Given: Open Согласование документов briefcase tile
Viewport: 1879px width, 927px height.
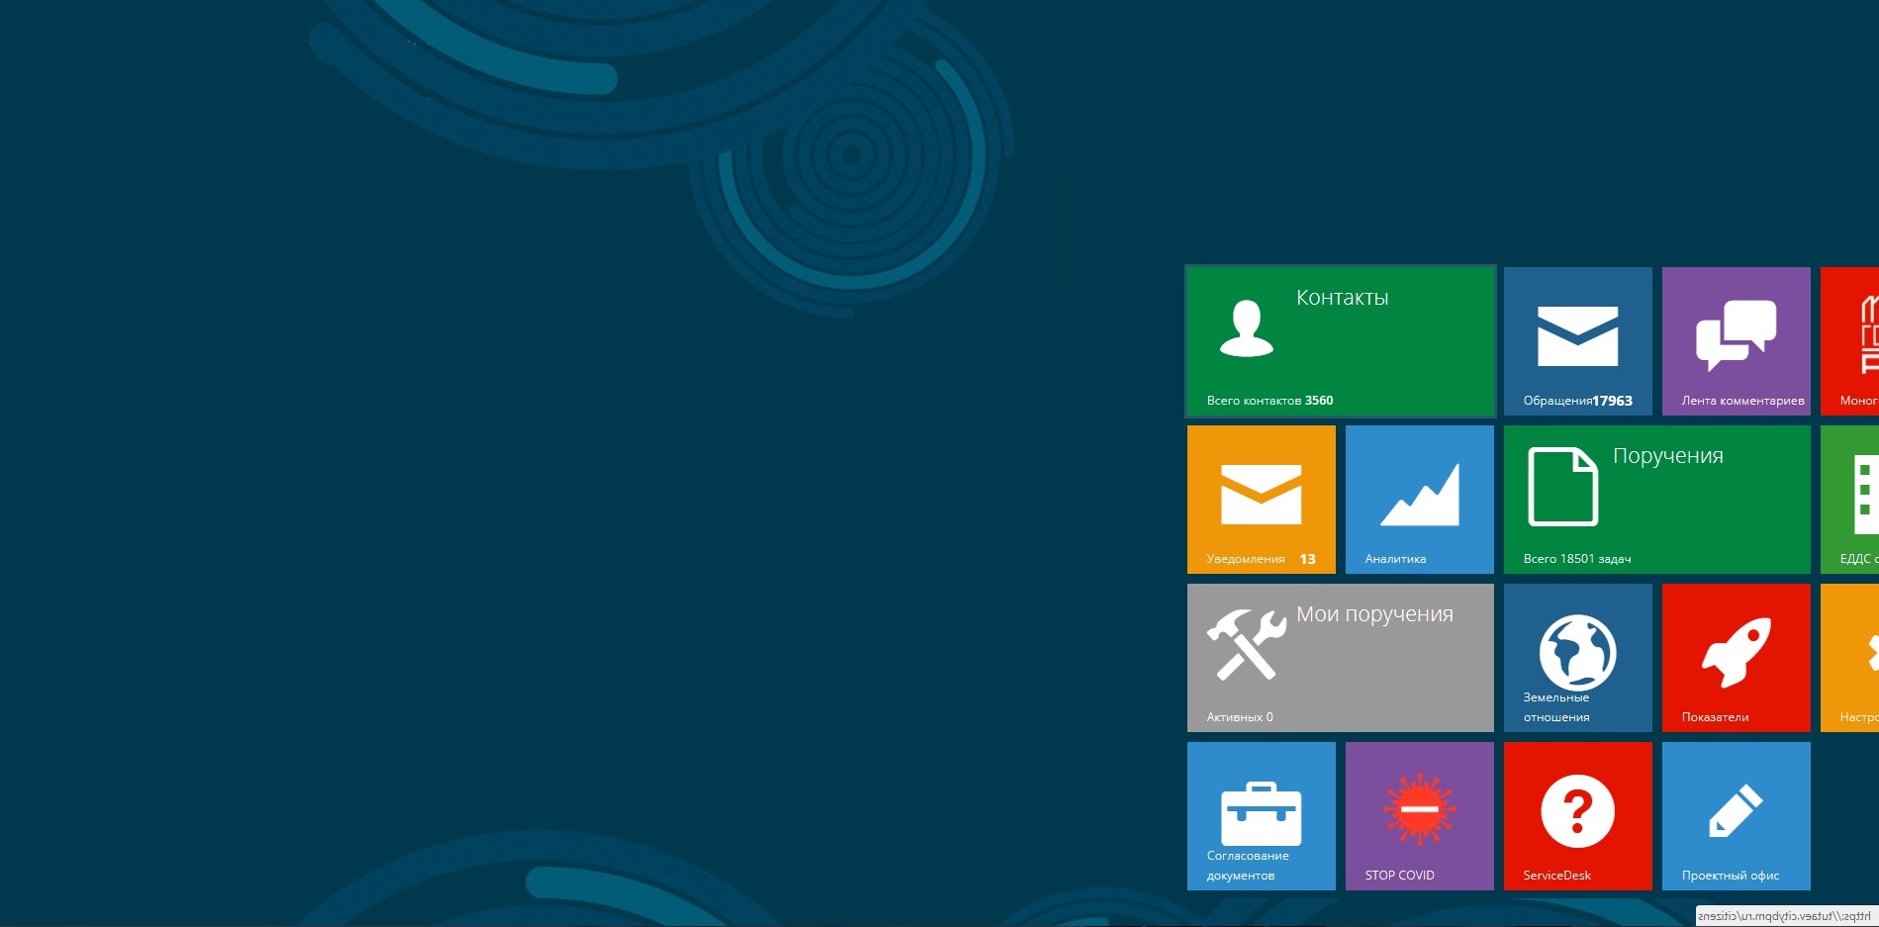Looking at the screenshot, I should (x=1261, y=815).
